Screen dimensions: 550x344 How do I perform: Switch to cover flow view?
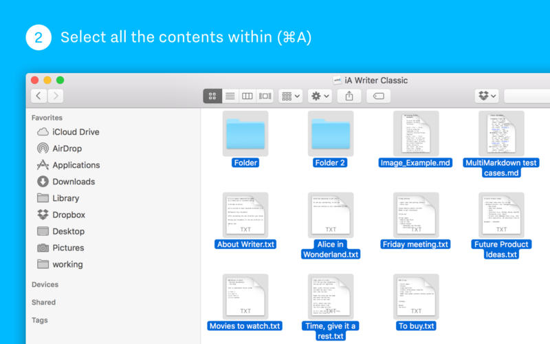coord(265,96)
